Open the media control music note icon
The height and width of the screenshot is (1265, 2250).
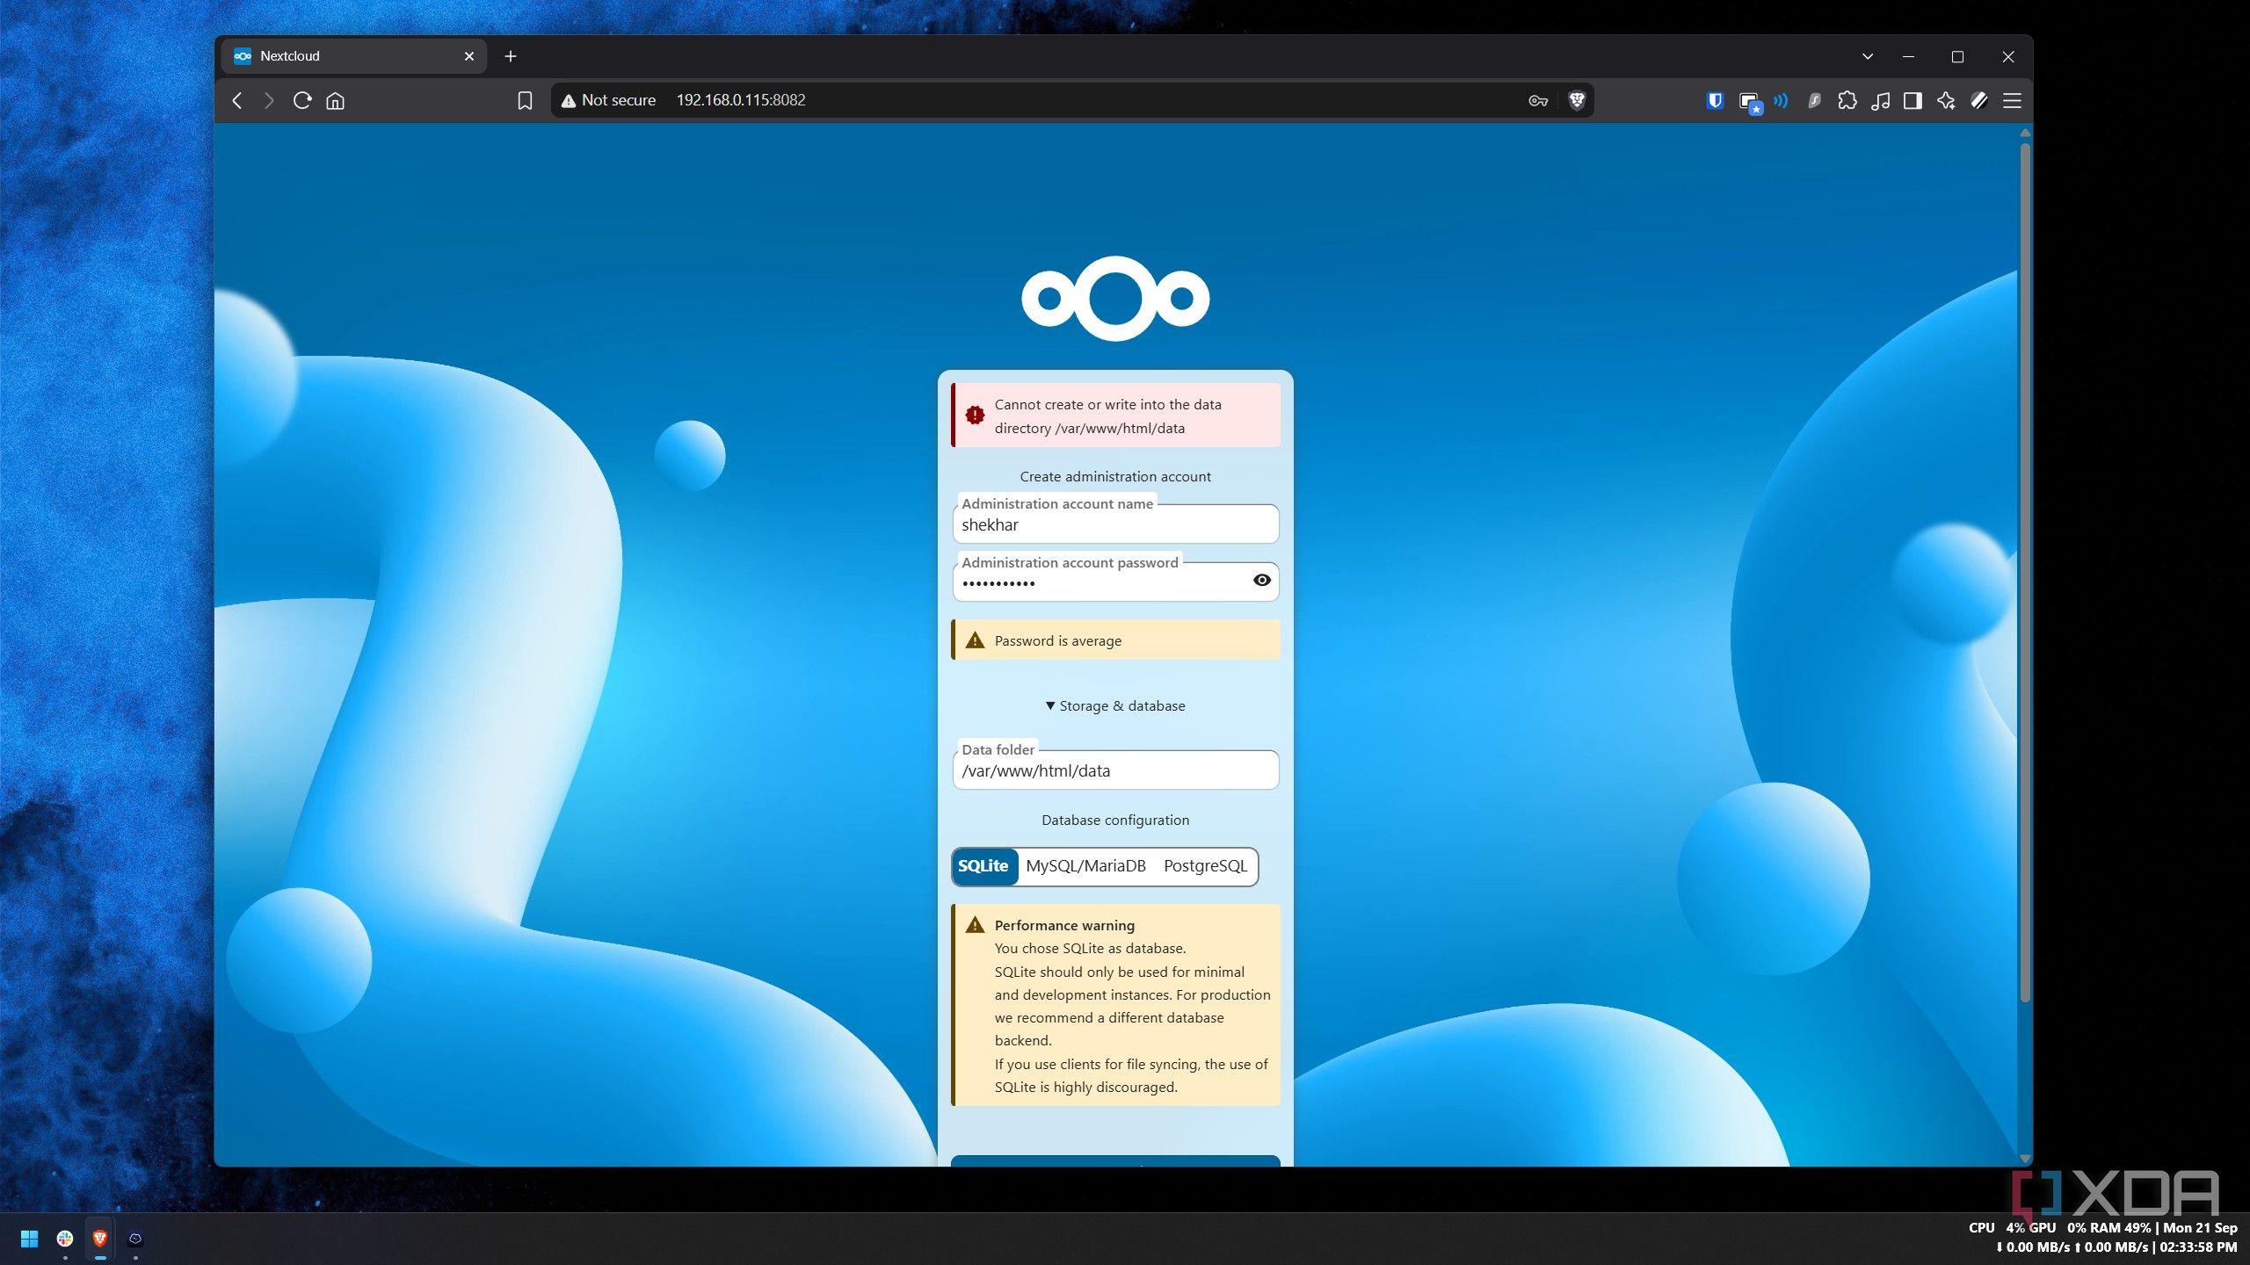[x=1880, y=100]
